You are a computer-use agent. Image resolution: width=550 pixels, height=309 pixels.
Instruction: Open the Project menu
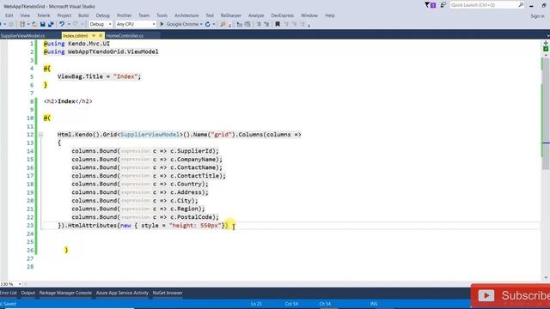pos(64,15)
